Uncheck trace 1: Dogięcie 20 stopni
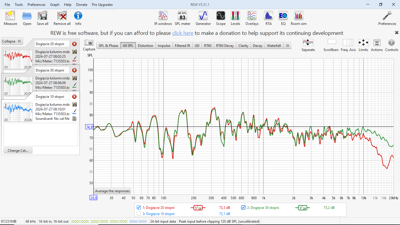The image size is (400, 225). point(139,208)
